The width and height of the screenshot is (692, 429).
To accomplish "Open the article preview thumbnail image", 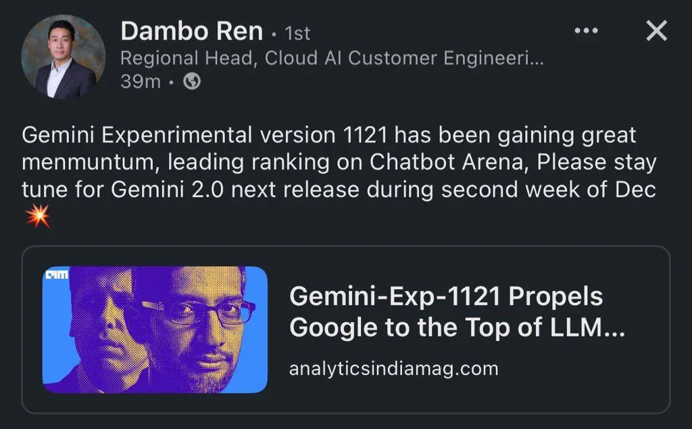I will coord(155,329).
